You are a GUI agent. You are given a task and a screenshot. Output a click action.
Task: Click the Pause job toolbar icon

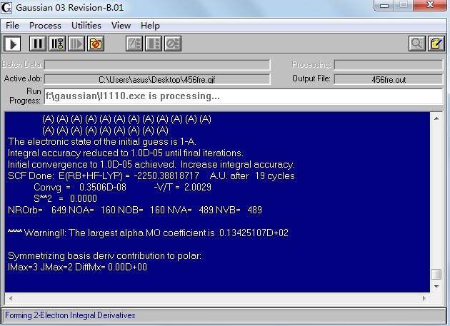point(38,44)
